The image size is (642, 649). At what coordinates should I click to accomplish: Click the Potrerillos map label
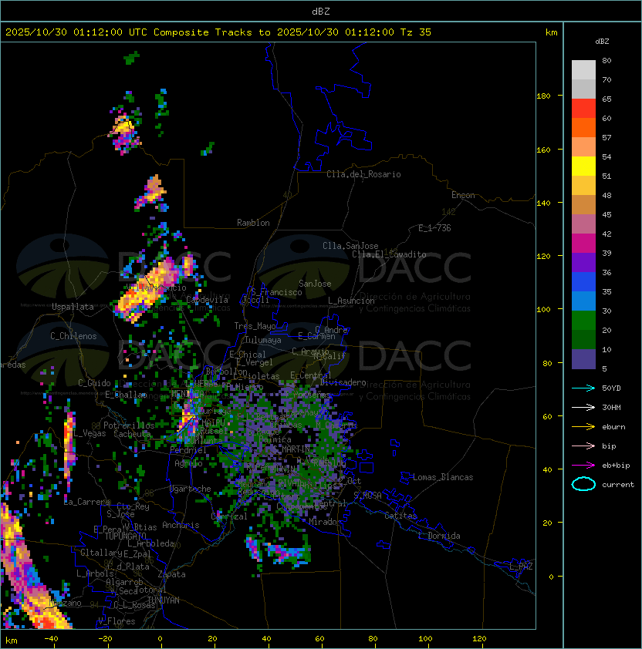(x=129, y=425)
